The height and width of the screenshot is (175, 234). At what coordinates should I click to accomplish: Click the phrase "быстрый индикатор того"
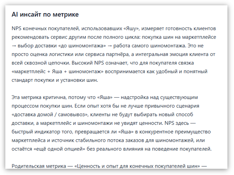pos(42,132)
